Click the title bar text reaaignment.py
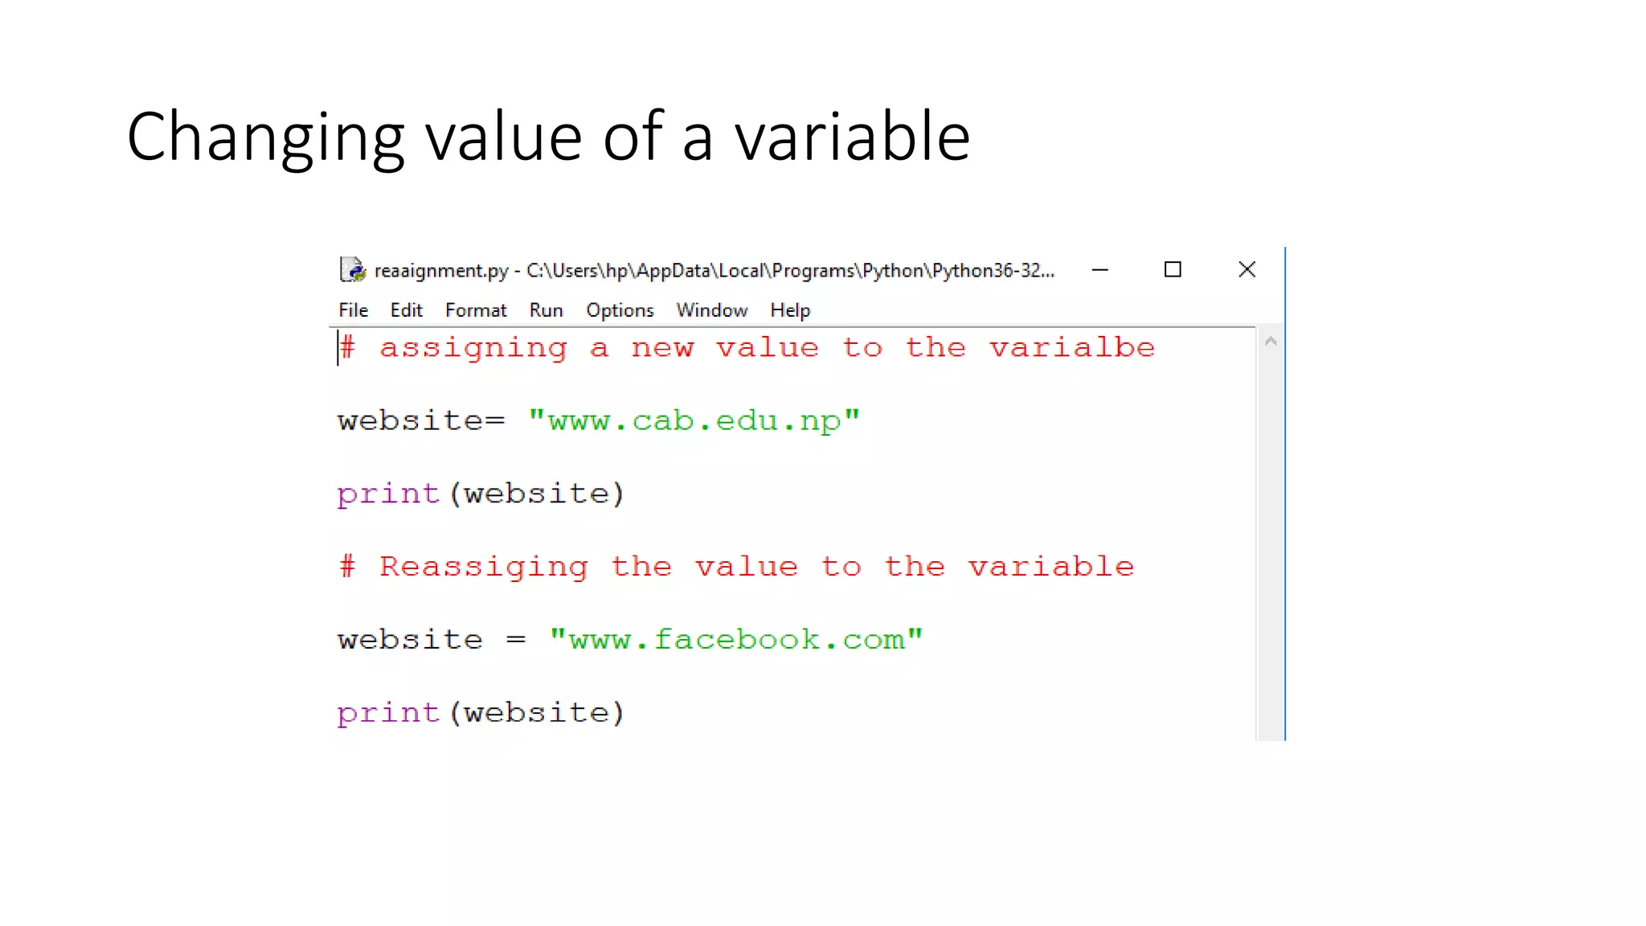The height and width of the screenshot is (926, 1646). click(441, 271)
